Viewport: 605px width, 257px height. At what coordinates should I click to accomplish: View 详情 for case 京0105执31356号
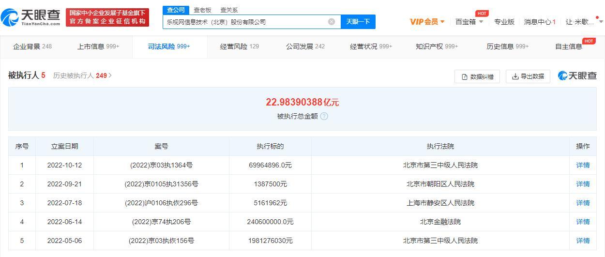(x=583, y=184)
